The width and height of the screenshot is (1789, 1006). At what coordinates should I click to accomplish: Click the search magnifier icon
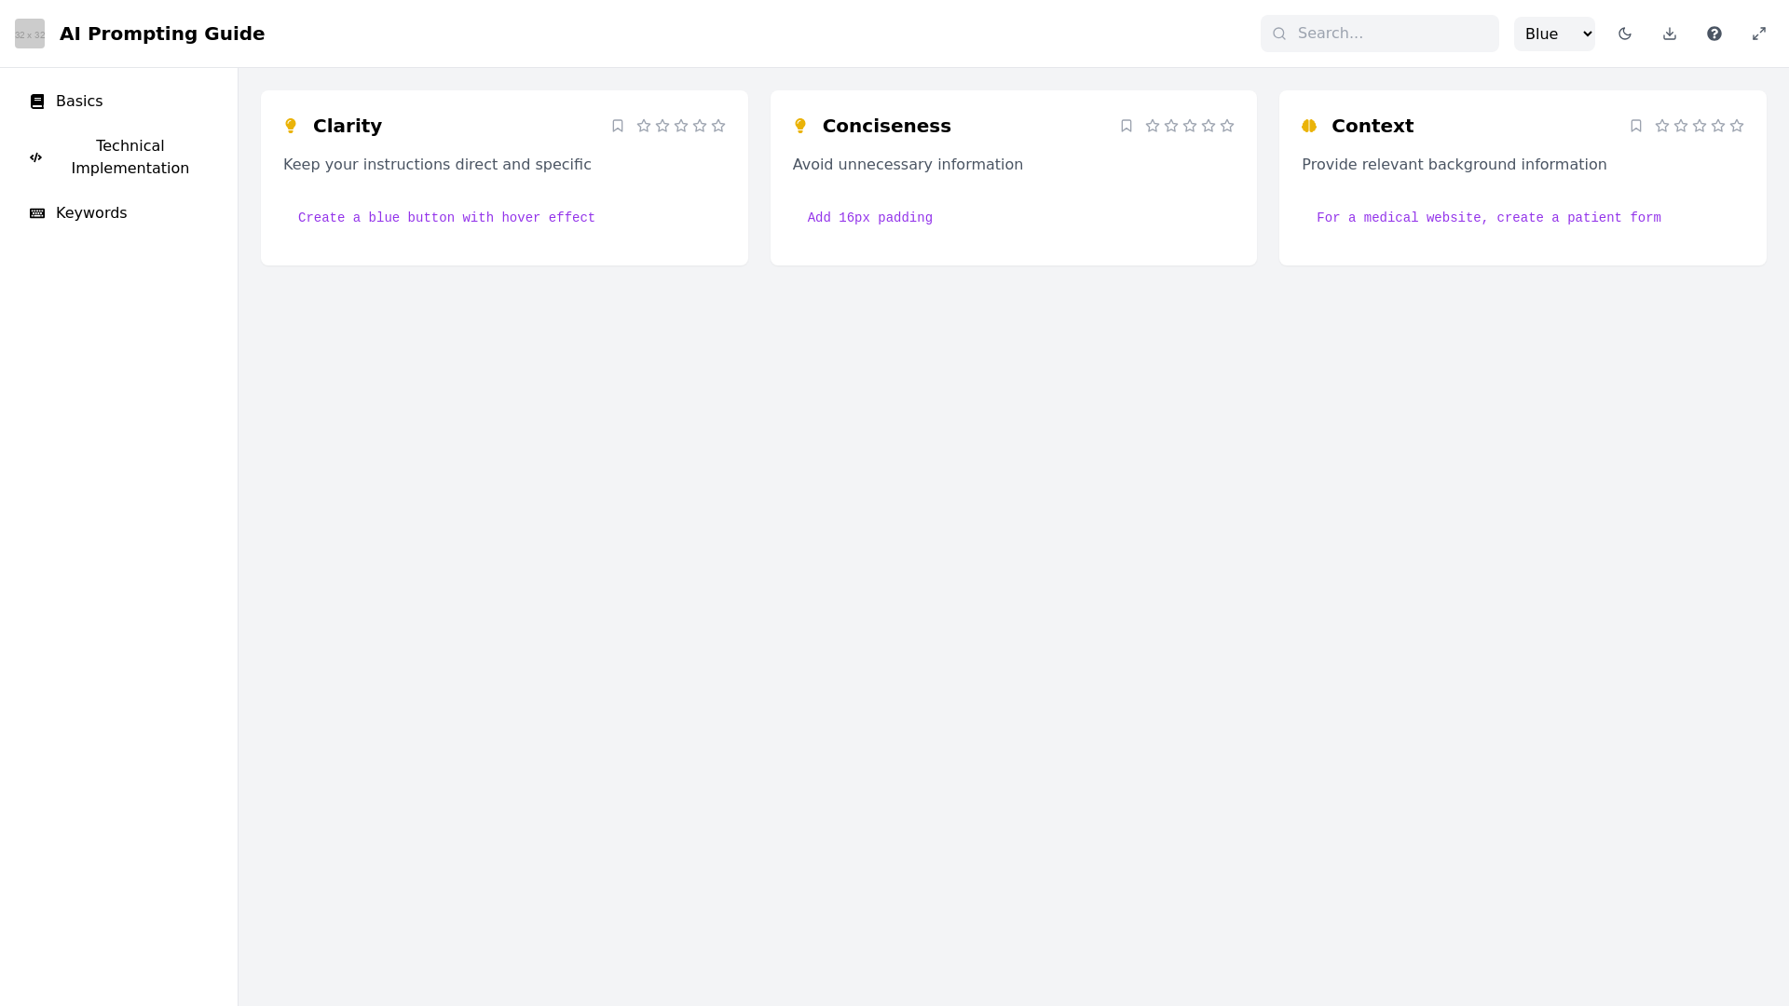pyautogui.click(x=1279, y=33)
